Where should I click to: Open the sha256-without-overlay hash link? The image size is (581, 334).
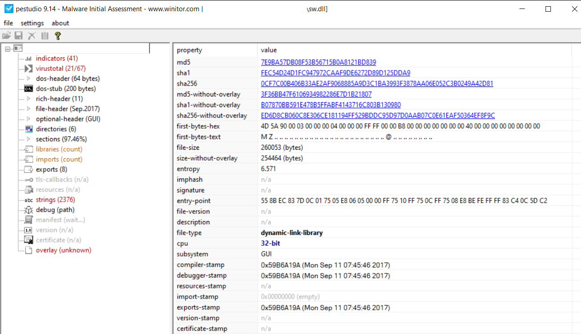tap(378, 115)
